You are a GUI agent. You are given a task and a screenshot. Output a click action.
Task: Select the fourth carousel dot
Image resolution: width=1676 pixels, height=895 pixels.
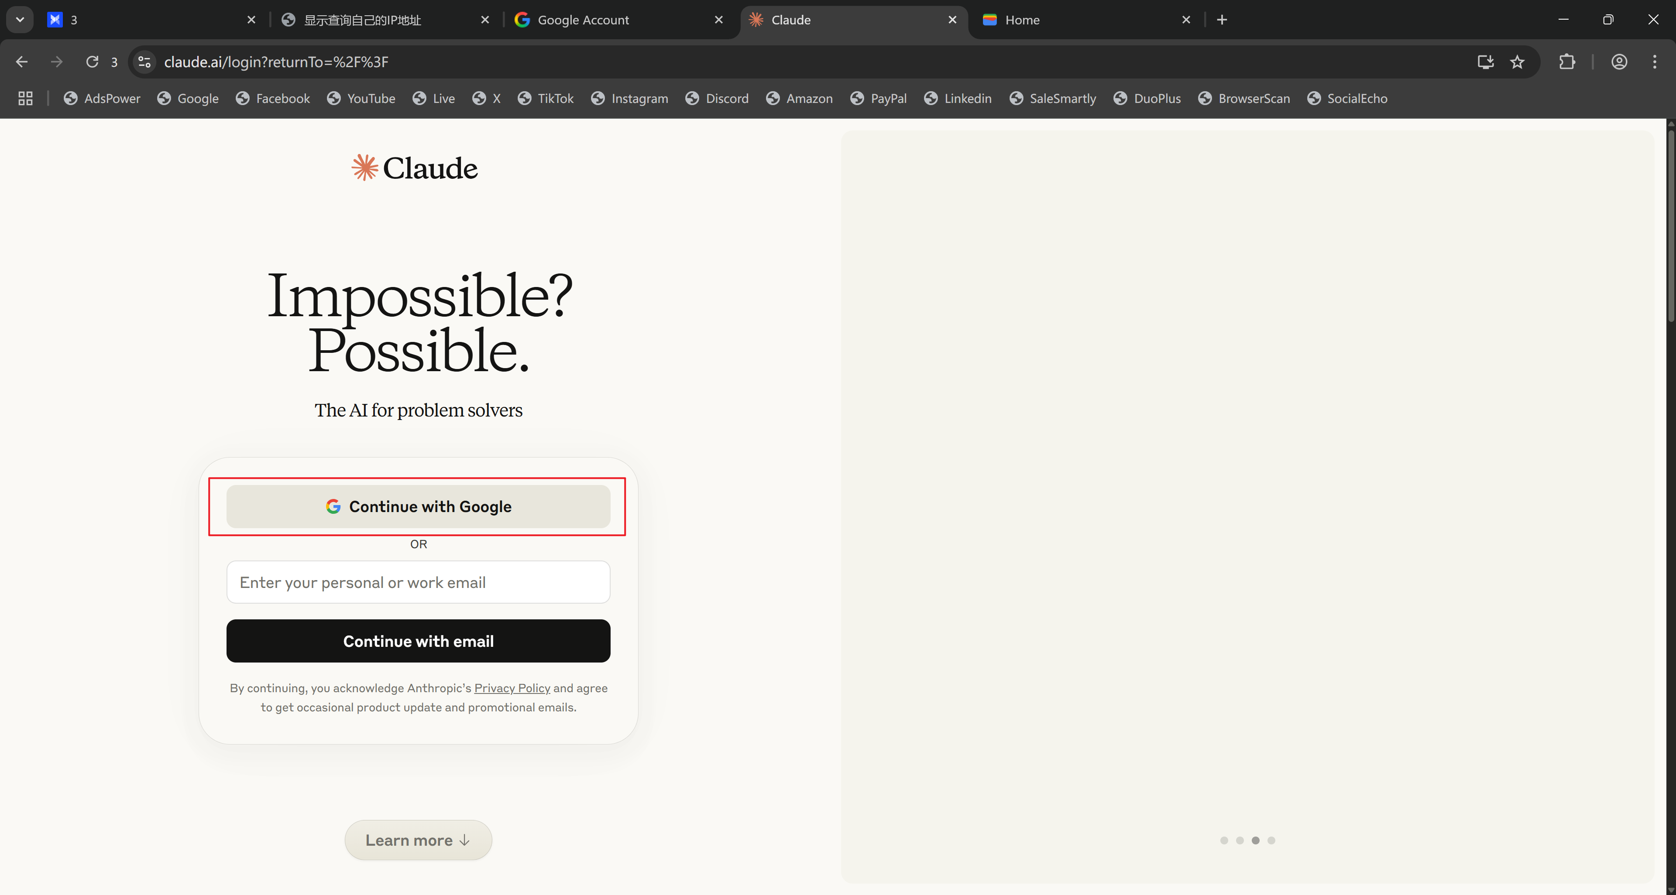coord(1271,840)
